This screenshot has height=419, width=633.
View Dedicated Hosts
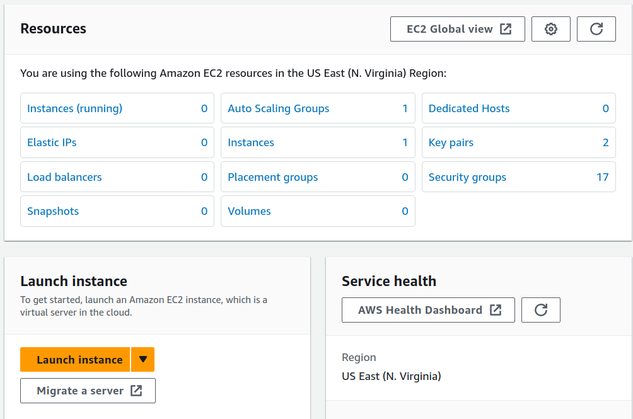(x=468, y=108)
